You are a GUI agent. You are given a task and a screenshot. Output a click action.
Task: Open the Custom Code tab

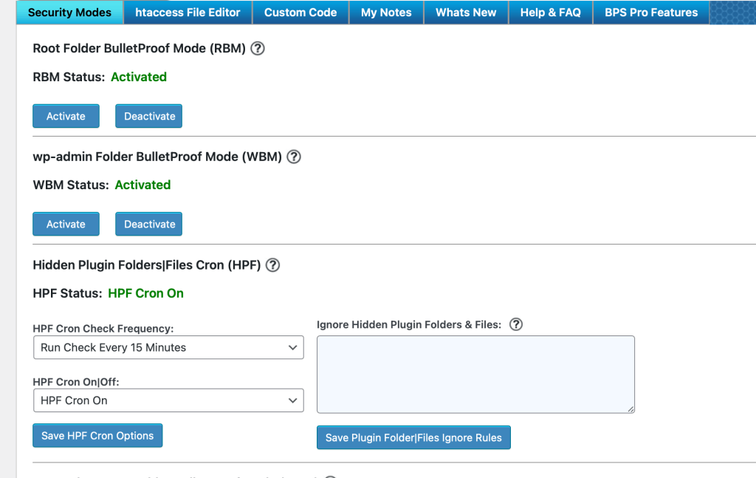(x=300, y=12)
